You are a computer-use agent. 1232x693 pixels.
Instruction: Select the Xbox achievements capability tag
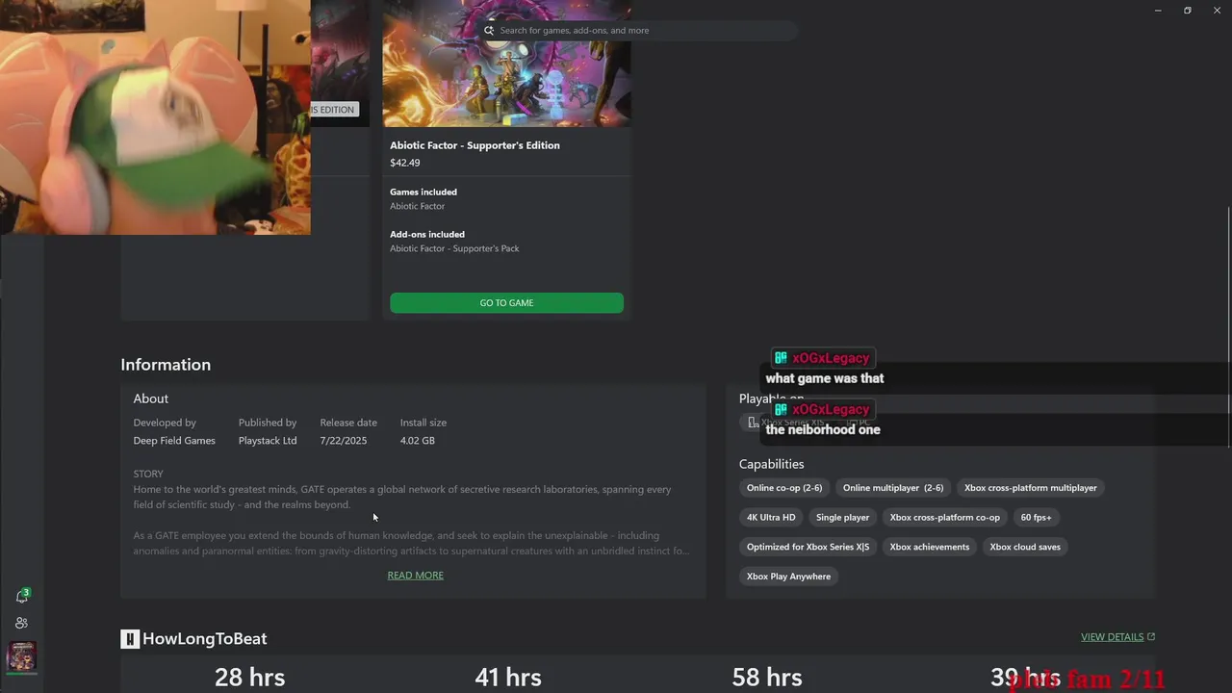[x=929, y=547]
